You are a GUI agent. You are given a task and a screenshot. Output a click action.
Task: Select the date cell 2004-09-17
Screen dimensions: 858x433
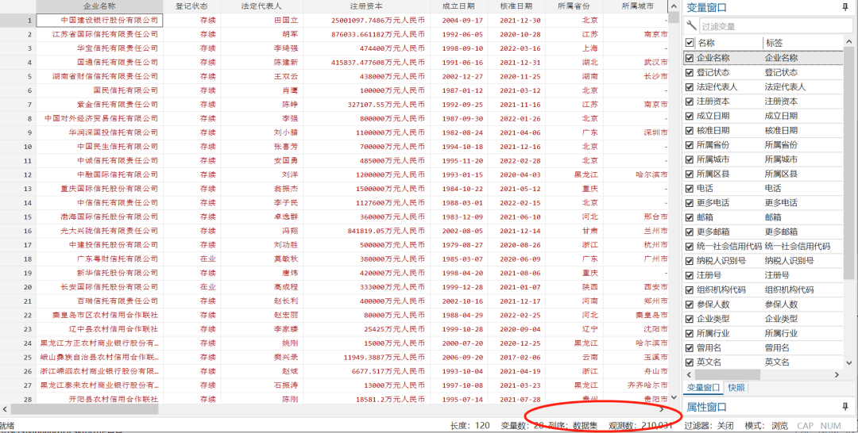click(x=459, y=20)
